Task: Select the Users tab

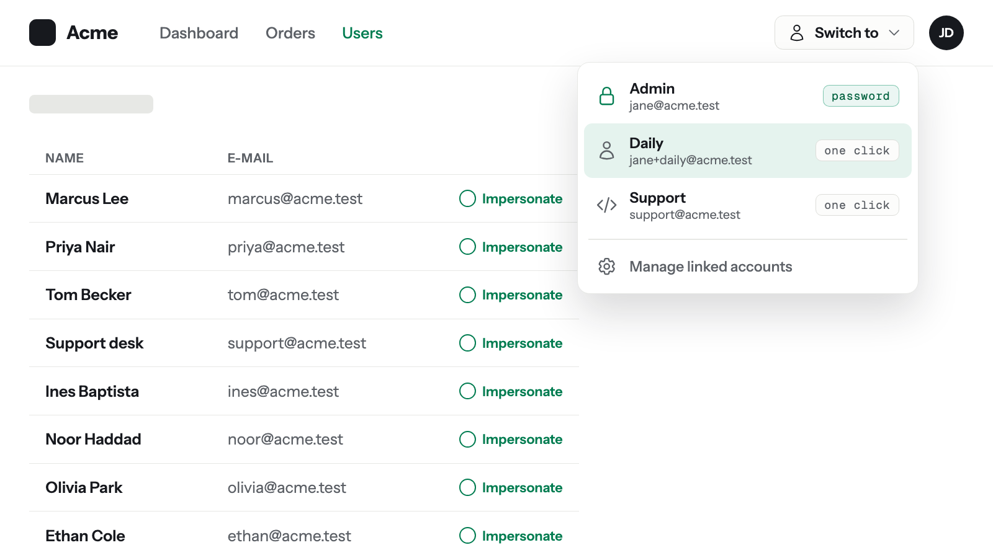Action: 362,33
